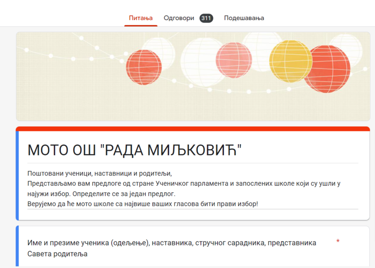Click the 311 responses count badge

(x=206, y=18)
